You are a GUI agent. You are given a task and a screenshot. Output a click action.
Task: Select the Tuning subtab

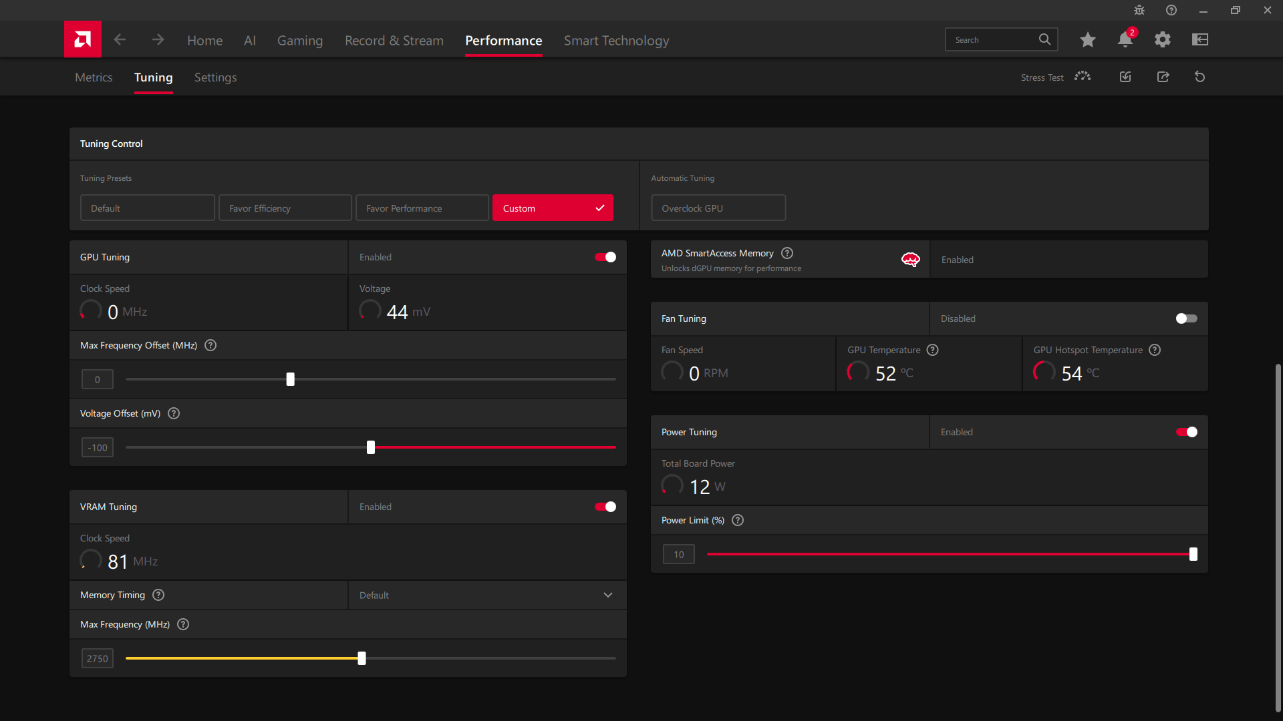[154, 77]
